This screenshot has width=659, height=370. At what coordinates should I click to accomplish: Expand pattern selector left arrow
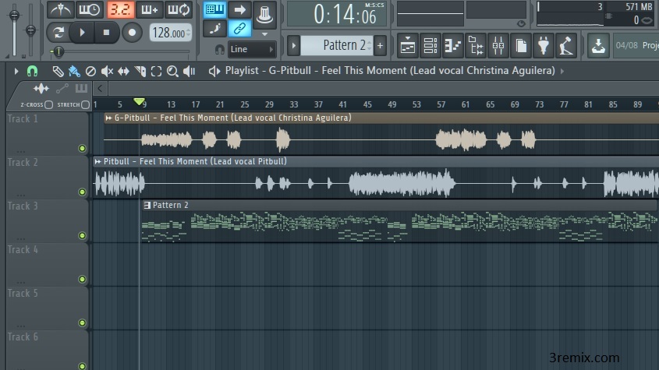(293, 45)
